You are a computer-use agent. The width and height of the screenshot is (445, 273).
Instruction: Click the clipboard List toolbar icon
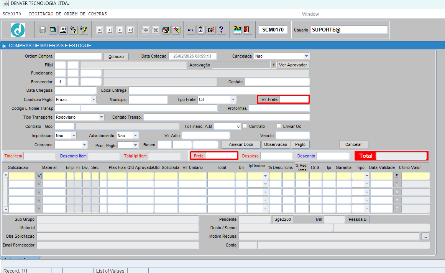200,30
